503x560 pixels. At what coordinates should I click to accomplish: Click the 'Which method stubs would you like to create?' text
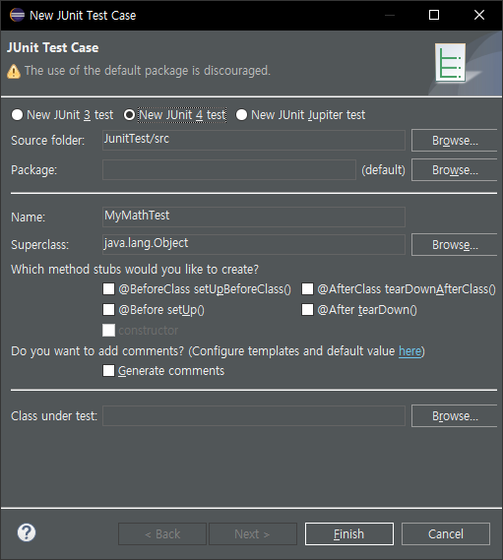135,270
